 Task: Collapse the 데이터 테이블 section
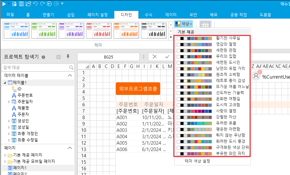pyautogui.click(x=70, y=75)
